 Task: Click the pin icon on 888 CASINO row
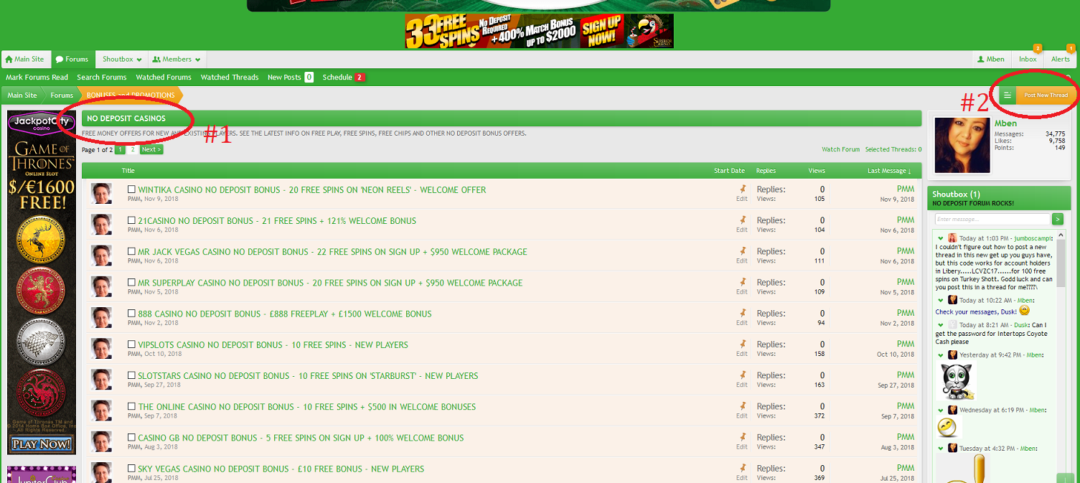[743, 312]
